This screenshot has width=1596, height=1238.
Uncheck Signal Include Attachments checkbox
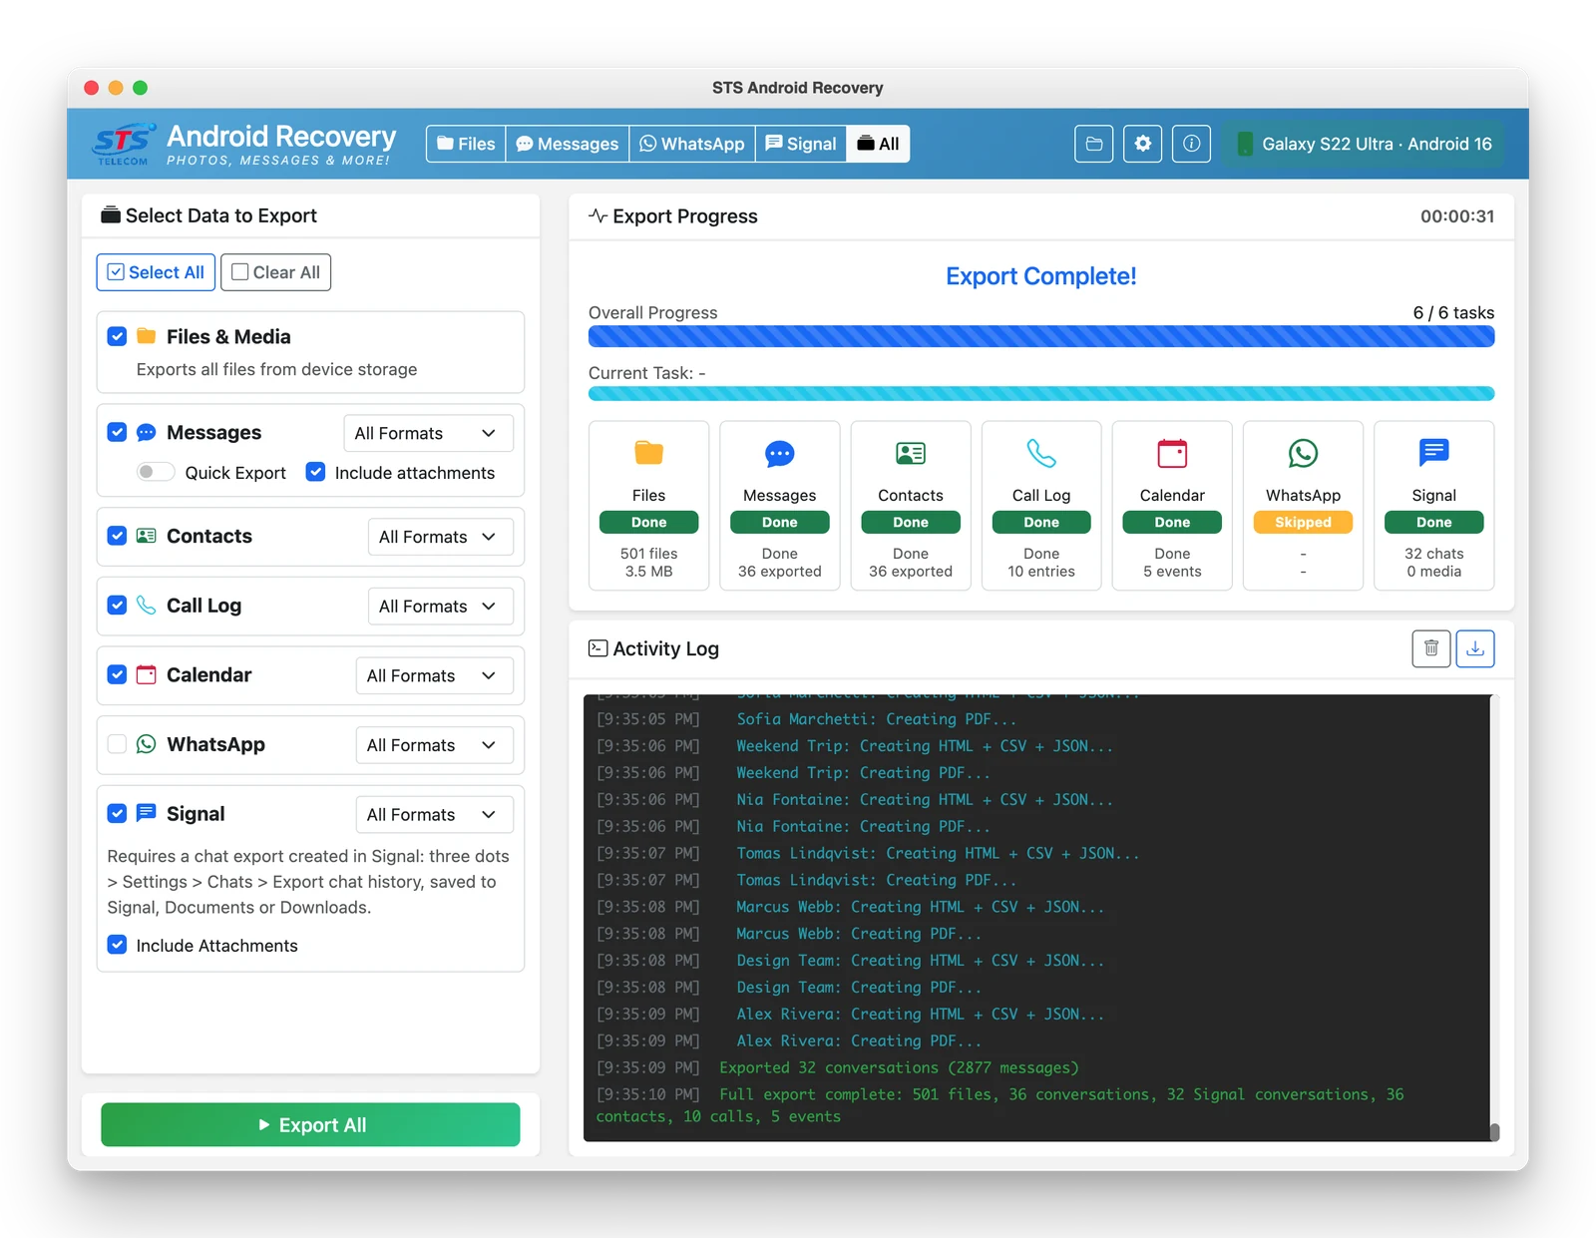click(117, 945)
